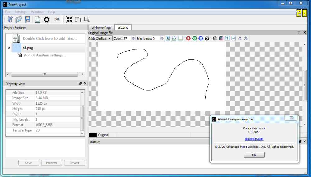
Task: Click the grayscale BW view icon
Action: tap(215, 39)
